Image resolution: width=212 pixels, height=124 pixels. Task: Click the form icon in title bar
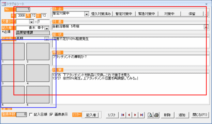[4, 4]
